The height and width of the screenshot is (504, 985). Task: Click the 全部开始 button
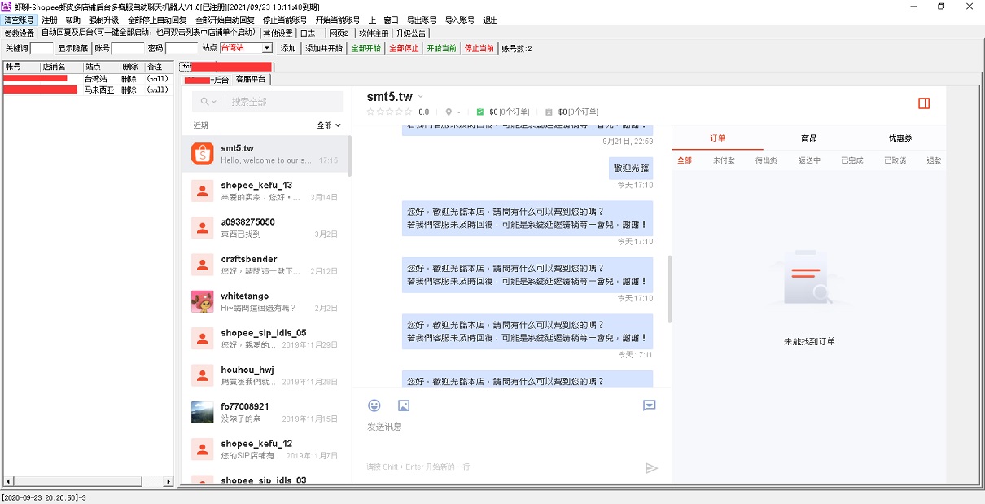(366, 49)
